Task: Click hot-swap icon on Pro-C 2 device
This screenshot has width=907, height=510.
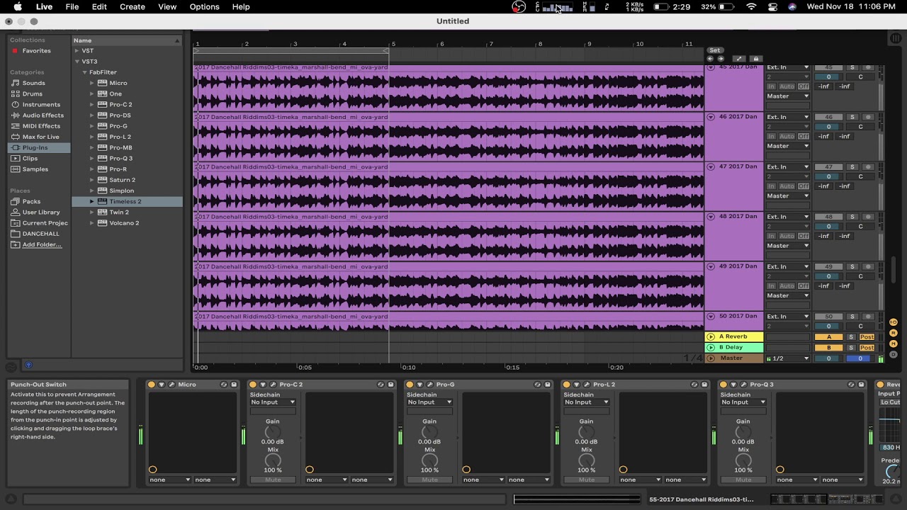Action: (x=381, y=385)
